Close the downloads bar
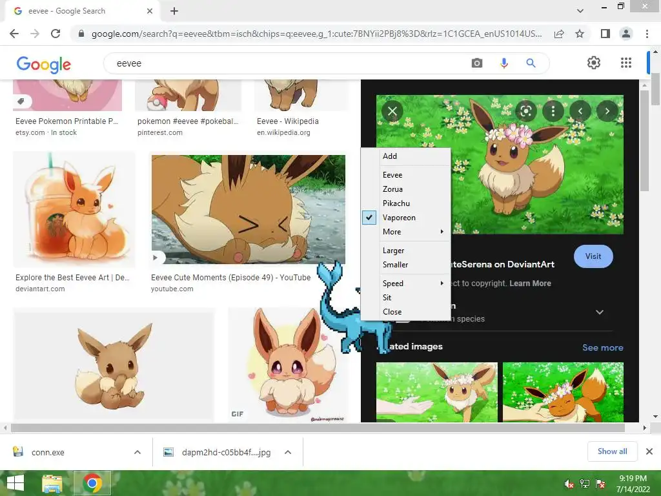 pos(649,451)
